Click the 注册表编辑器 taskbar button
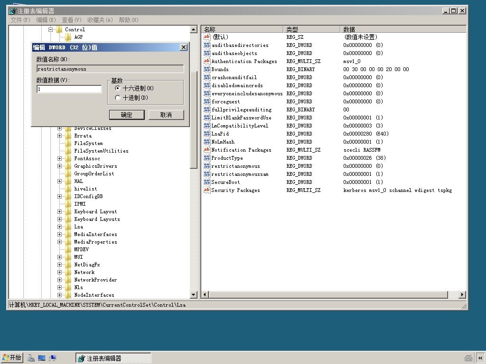This screenshot has width=486, height=364. click(x=113, y=358)
